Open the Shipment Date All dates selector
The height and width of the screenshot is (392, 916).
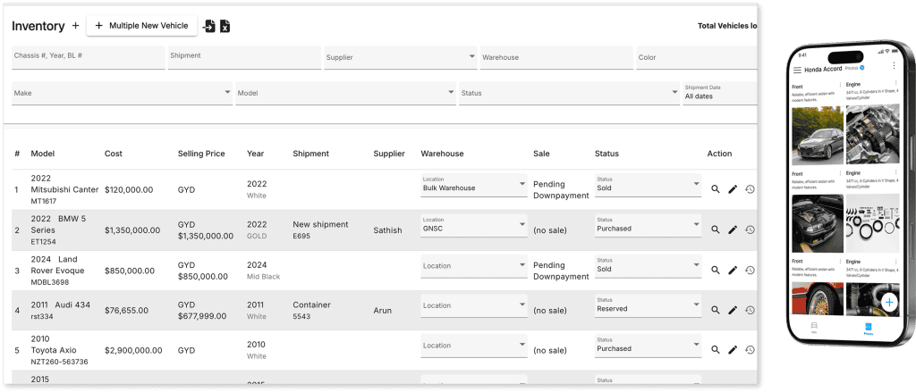coord(720,94)
